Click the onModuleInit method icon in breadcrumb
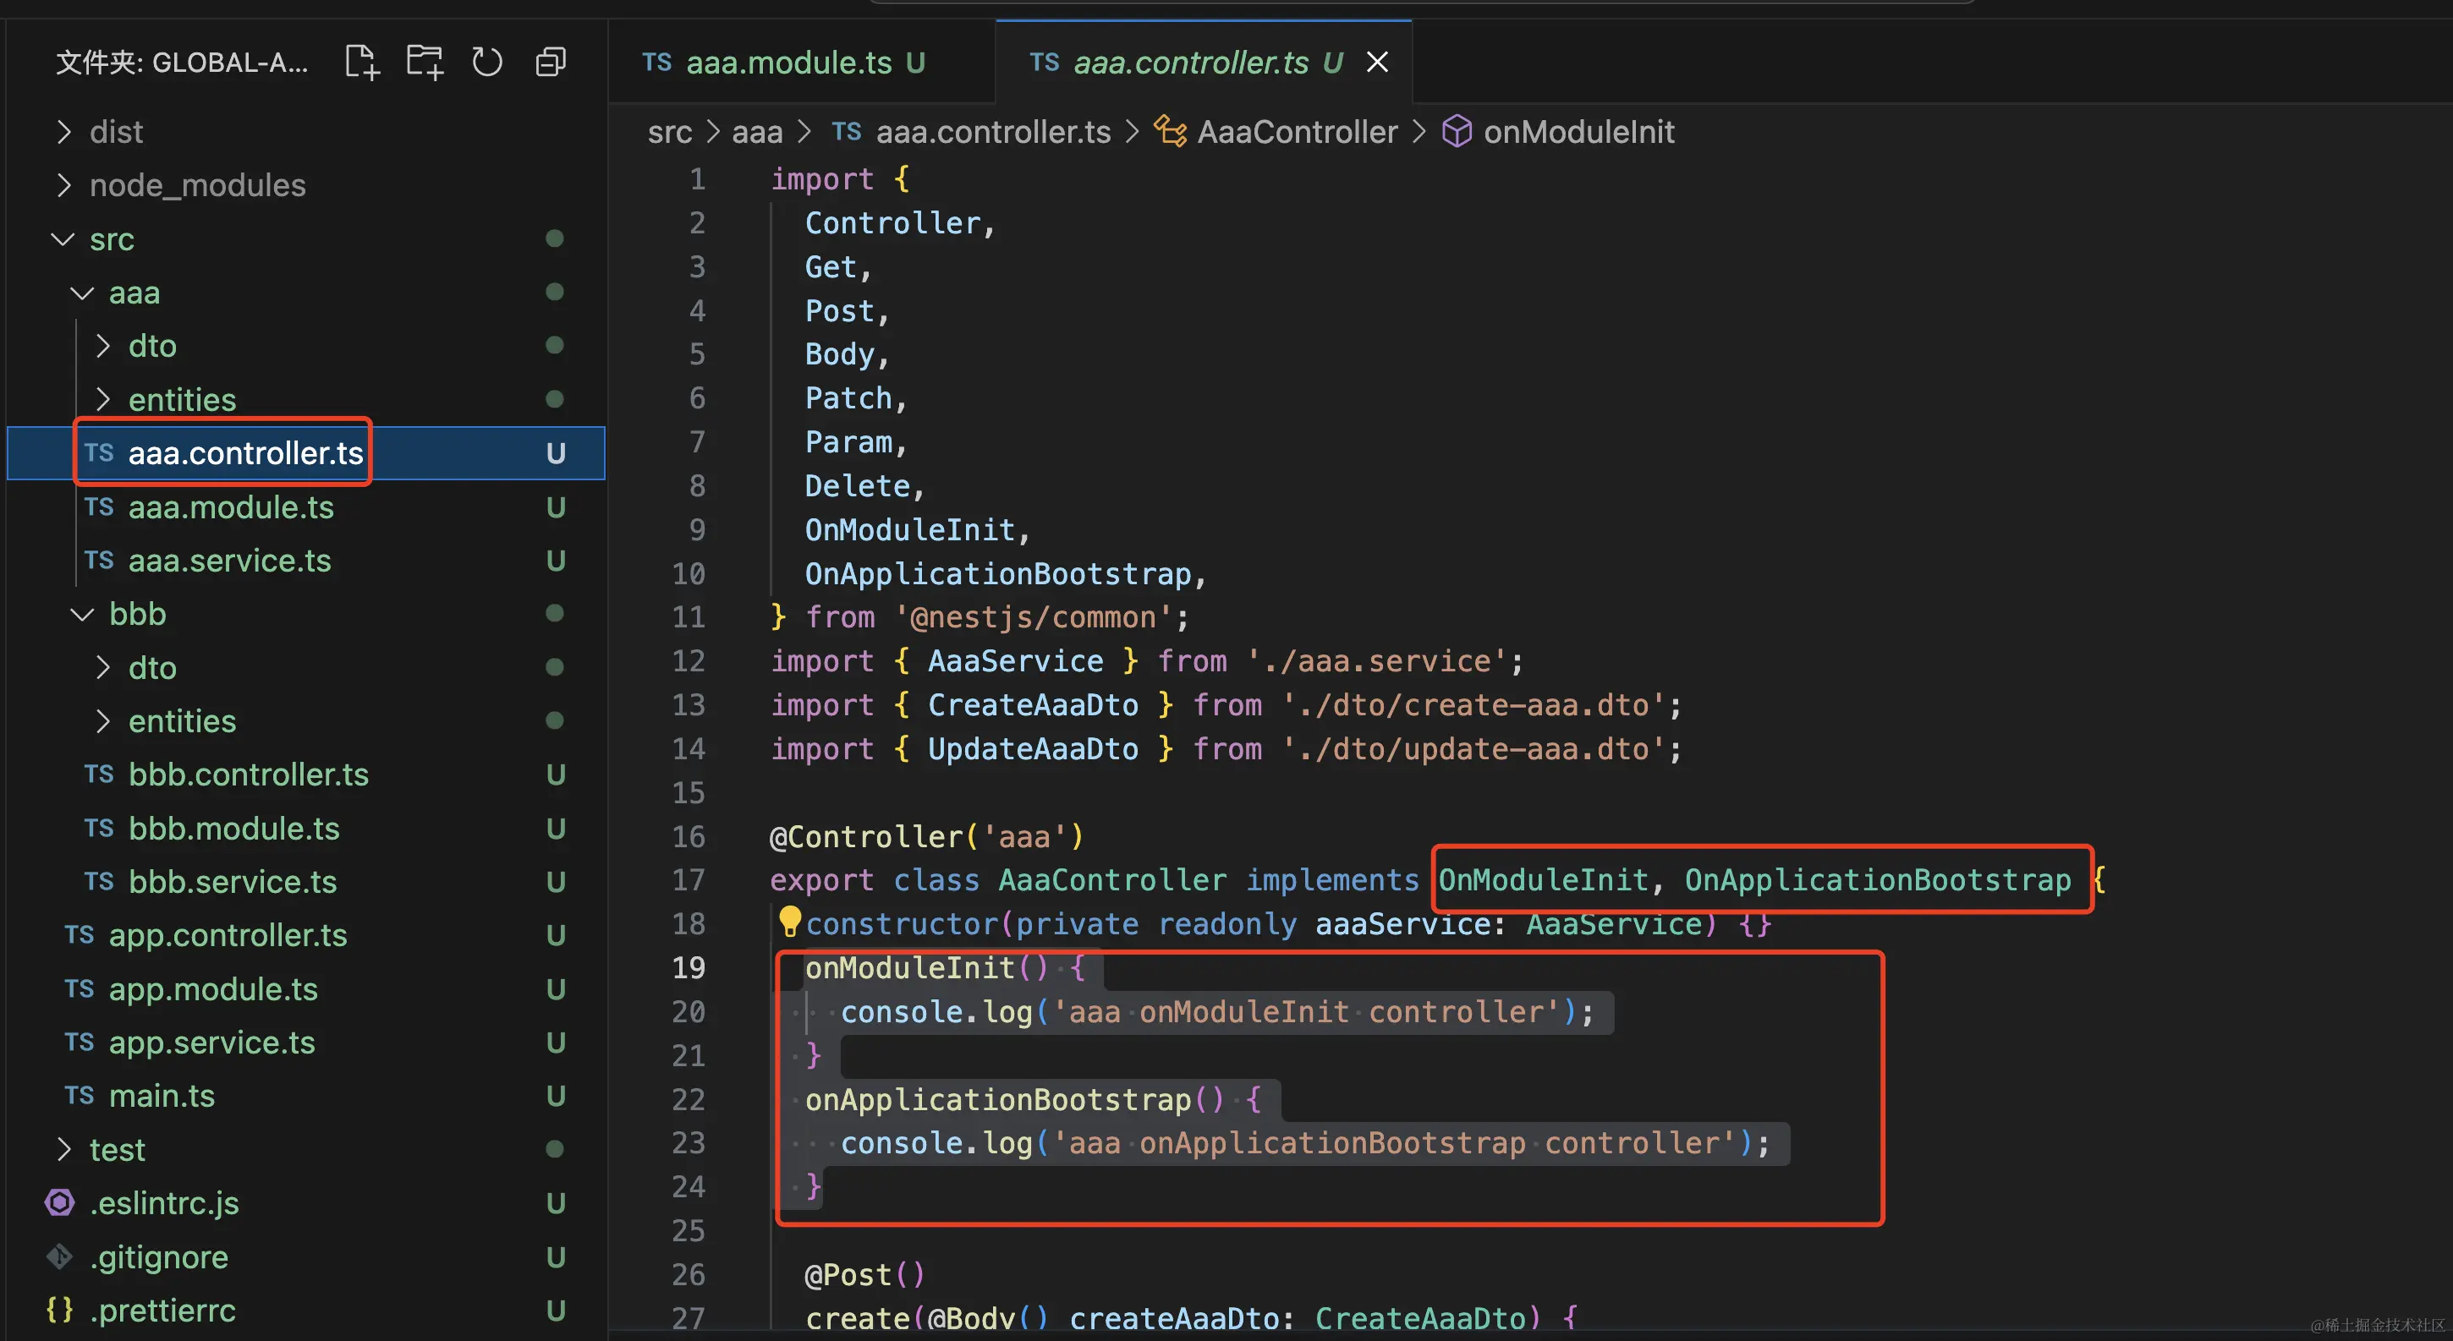The height and width of the screenshot is (1341, 2453). tap(1456, 131)
